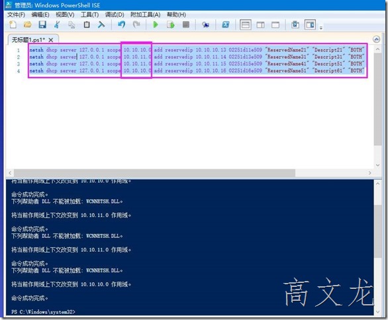The image size is (388, 320).
Task: Click line number 1 in the gutter
Action: 19,50
